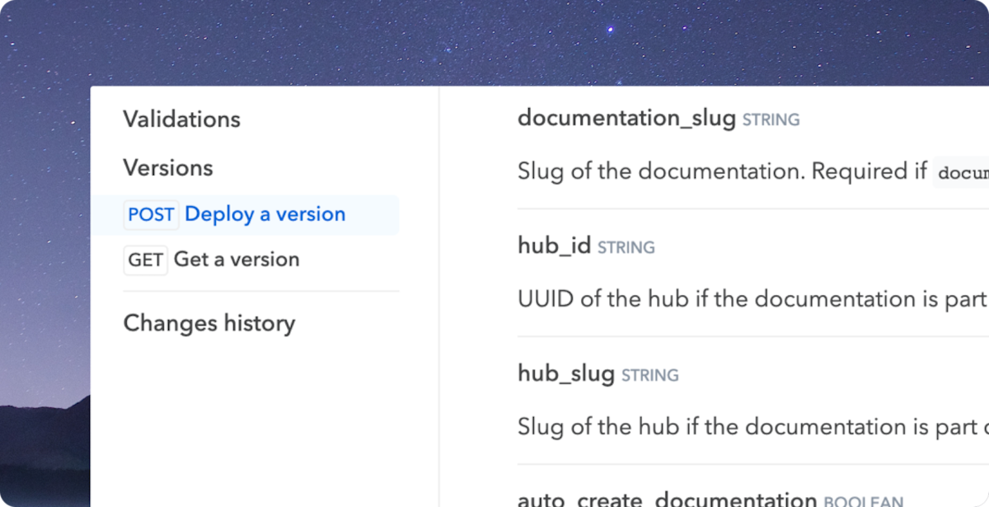Select the documentation_slug parameter heading
This screenshot has height=507, width=989.
(x=626, y=117)
